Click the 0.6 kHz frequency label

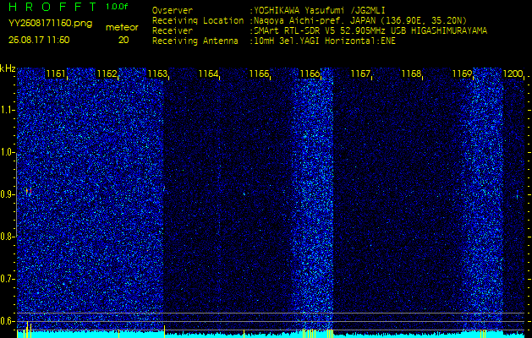tap(7, 321)
